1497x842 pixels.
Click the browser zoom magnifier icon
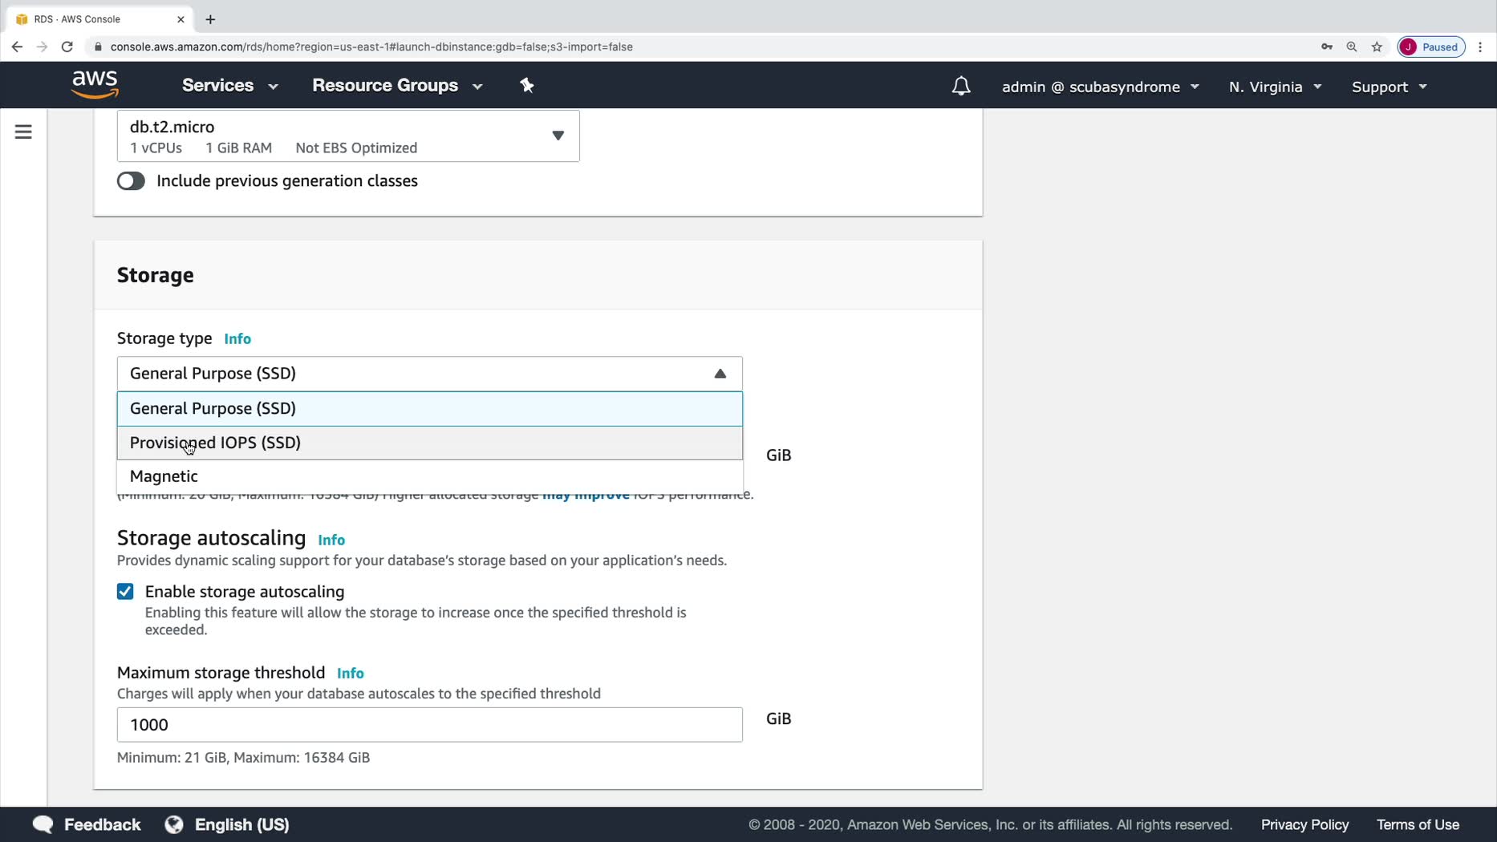[x=1352, y=47]
